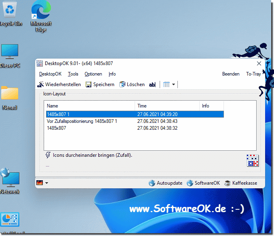Screen dimensions: 274x236
Task: Click the Kaffeekasse coffee cup icon
Action: (x=228, y=183)
